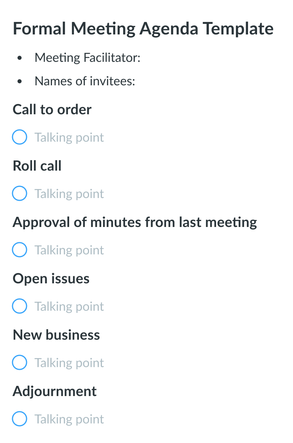Tick the Adjournment talking point circle
Image resolution: width=293 pixels, height=443 pixels.
pos(20,418)
